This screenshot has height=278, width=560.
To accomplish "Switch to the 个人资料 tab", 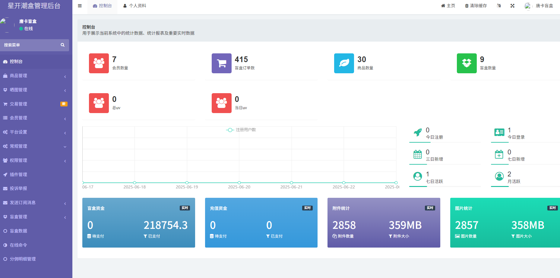I will (135, 6).
